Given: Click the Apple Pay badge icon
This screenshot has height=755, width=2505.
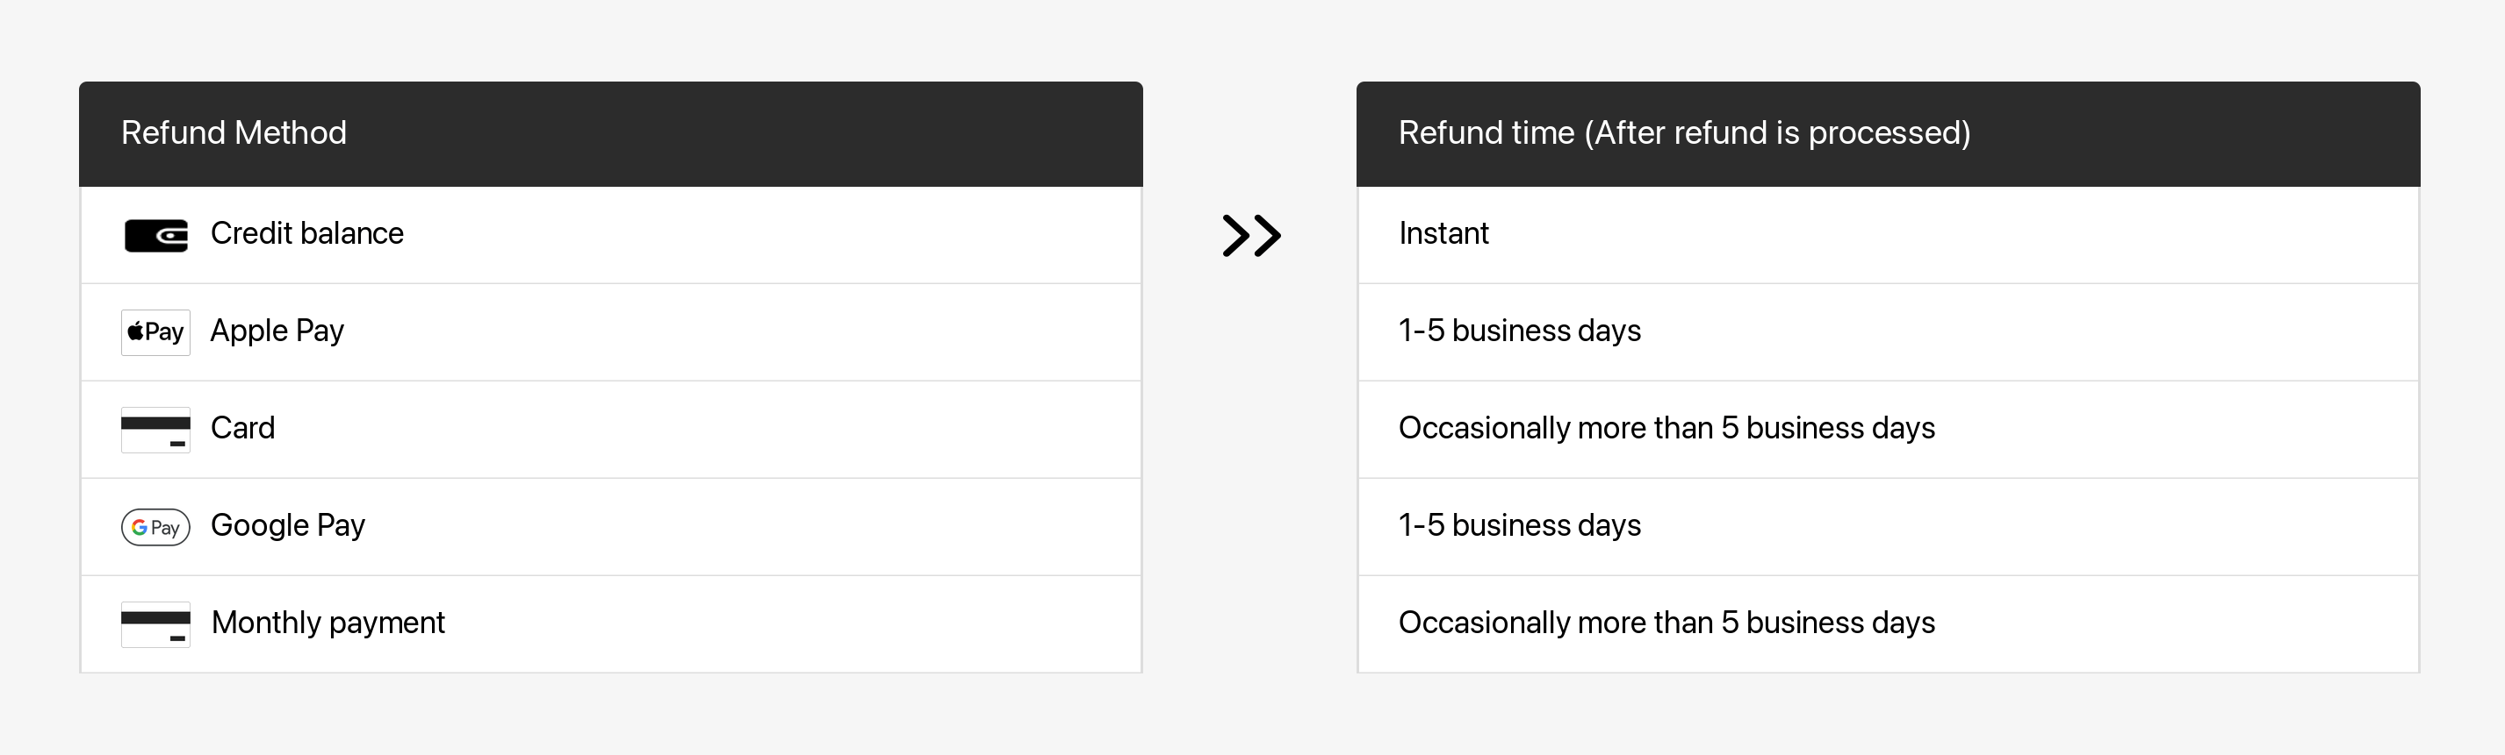Looking at the screenshot, I should [155, 332].
